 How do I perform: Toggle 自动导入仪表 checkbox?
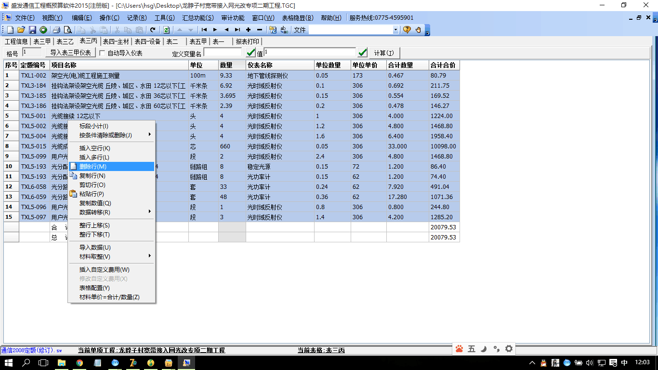click(102, 53)
